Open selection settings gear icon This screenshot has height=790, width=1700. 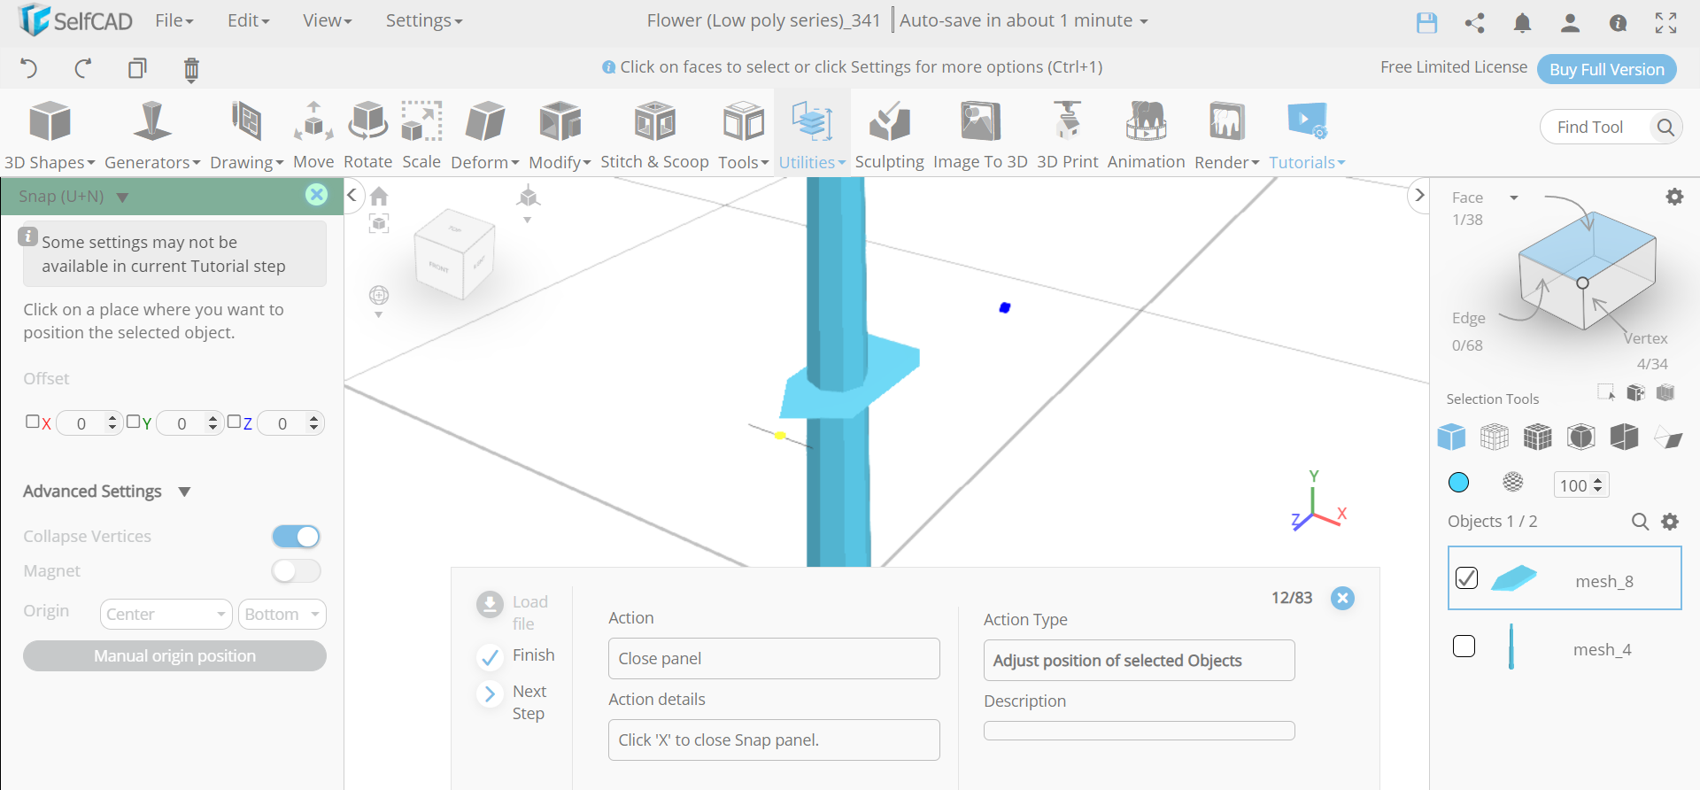1674,197
